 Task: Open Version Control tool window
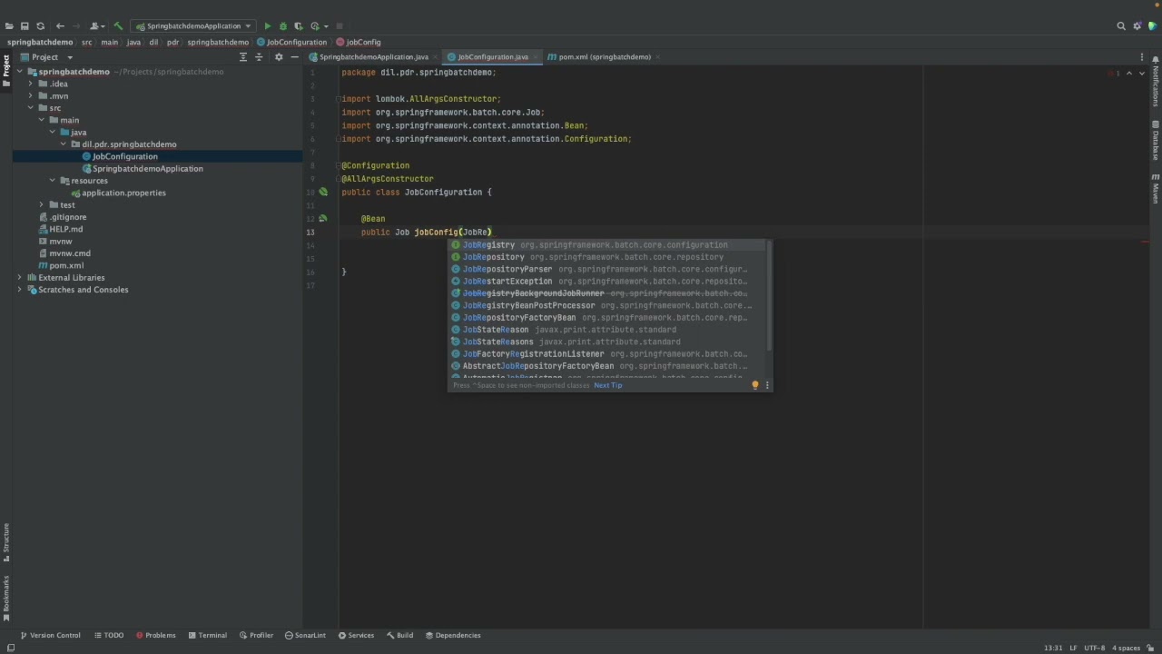pyautogui.click(x=50, y=635)
